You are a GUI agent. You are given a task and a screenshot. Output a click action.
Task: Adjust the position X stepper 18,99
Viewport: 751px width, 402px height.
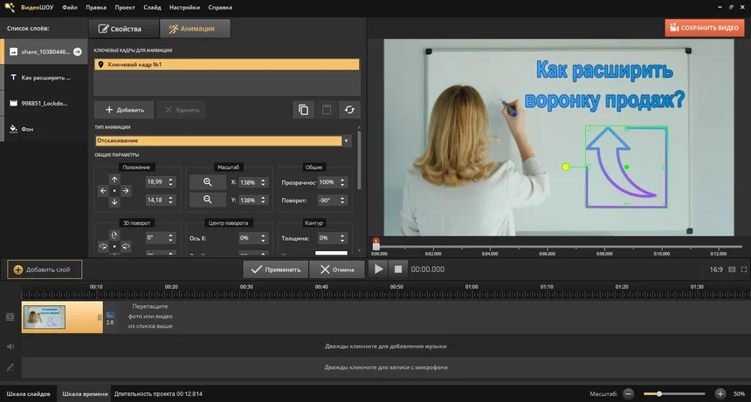[x=170, y=181]
